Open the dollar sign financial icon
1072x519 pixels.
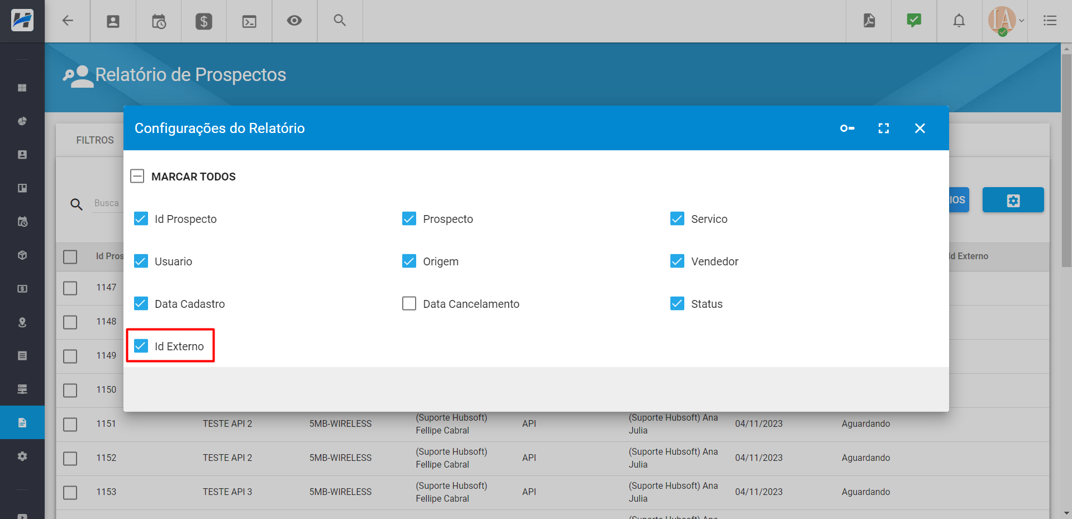(x=204, y=21)
